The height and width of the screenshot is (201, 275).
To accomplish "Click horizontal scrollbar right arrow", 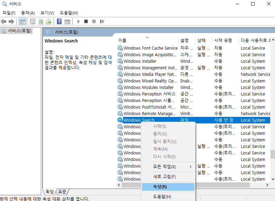I will [267, 185].
